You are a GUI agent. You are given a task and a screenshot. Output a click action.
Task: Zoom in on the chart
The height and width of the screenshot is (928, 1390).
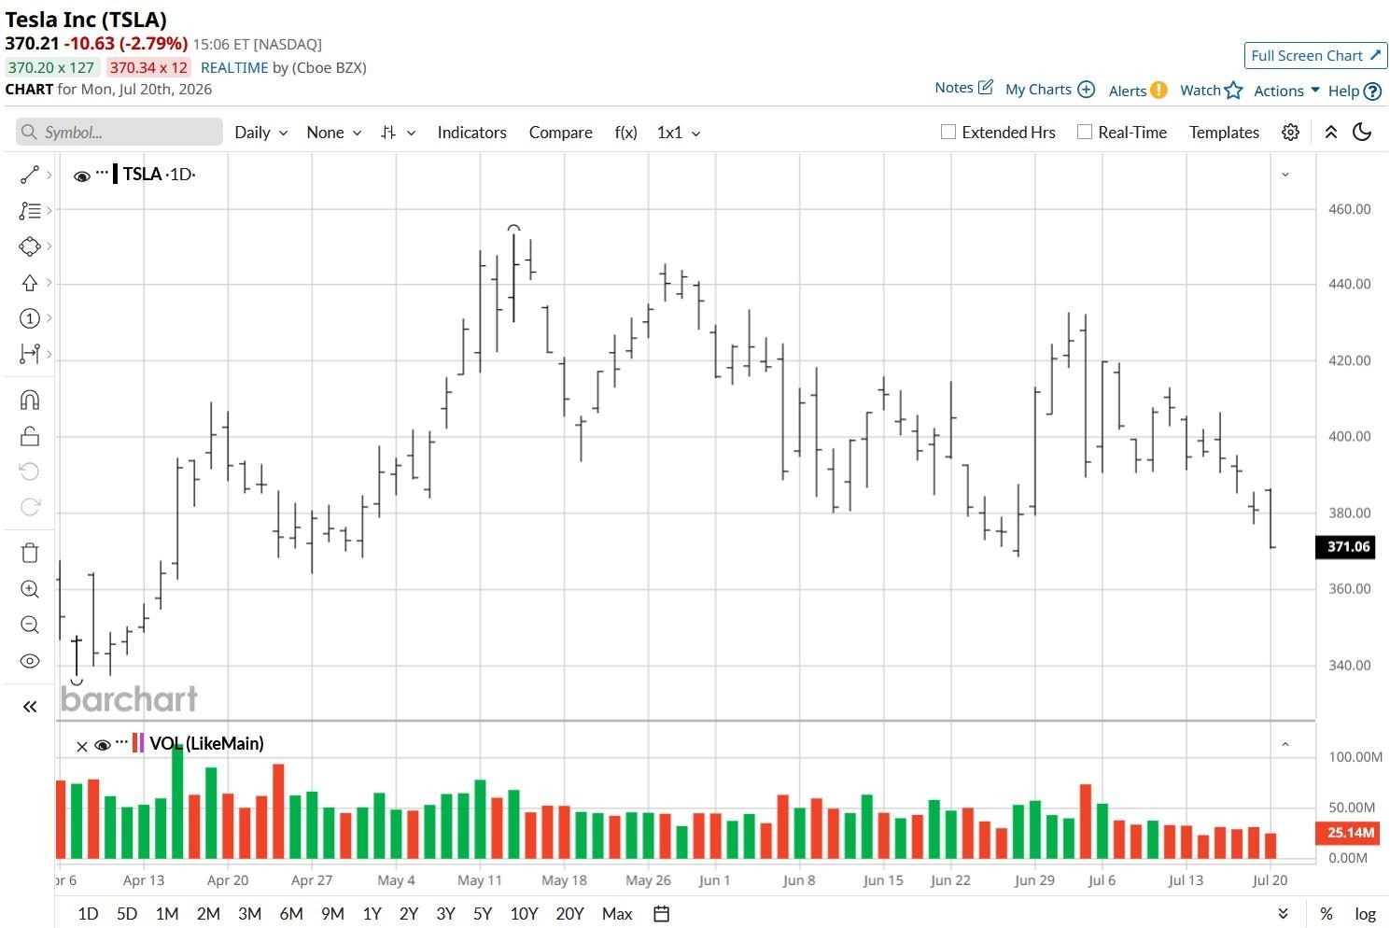[30, 589]
